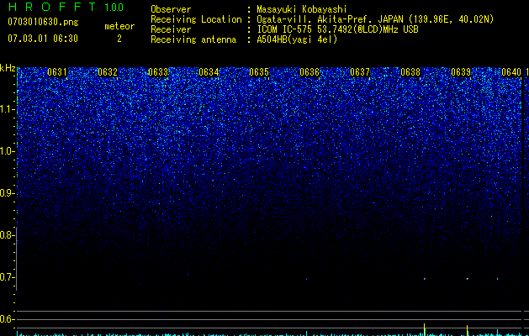This screenshot has width=529, height=336.
Task: Click the meteor echo dot after 0639
Action: coord(468,279)
